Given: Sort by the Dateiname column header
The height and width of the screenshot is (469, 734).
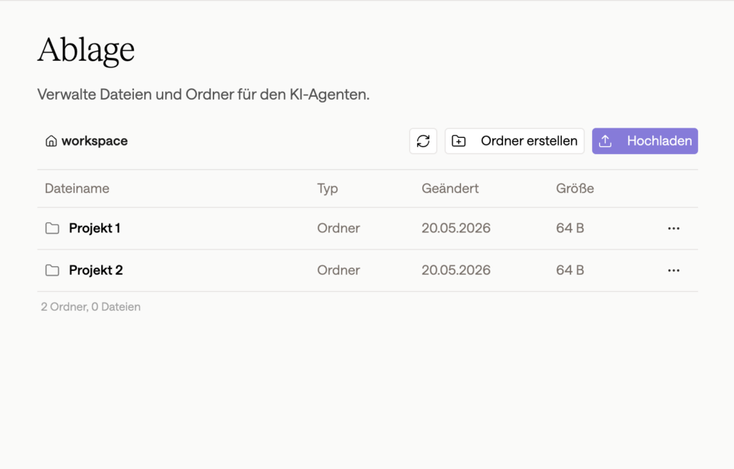Looking at the screenshot, I should pyautogui.click(x=77, y=189).
